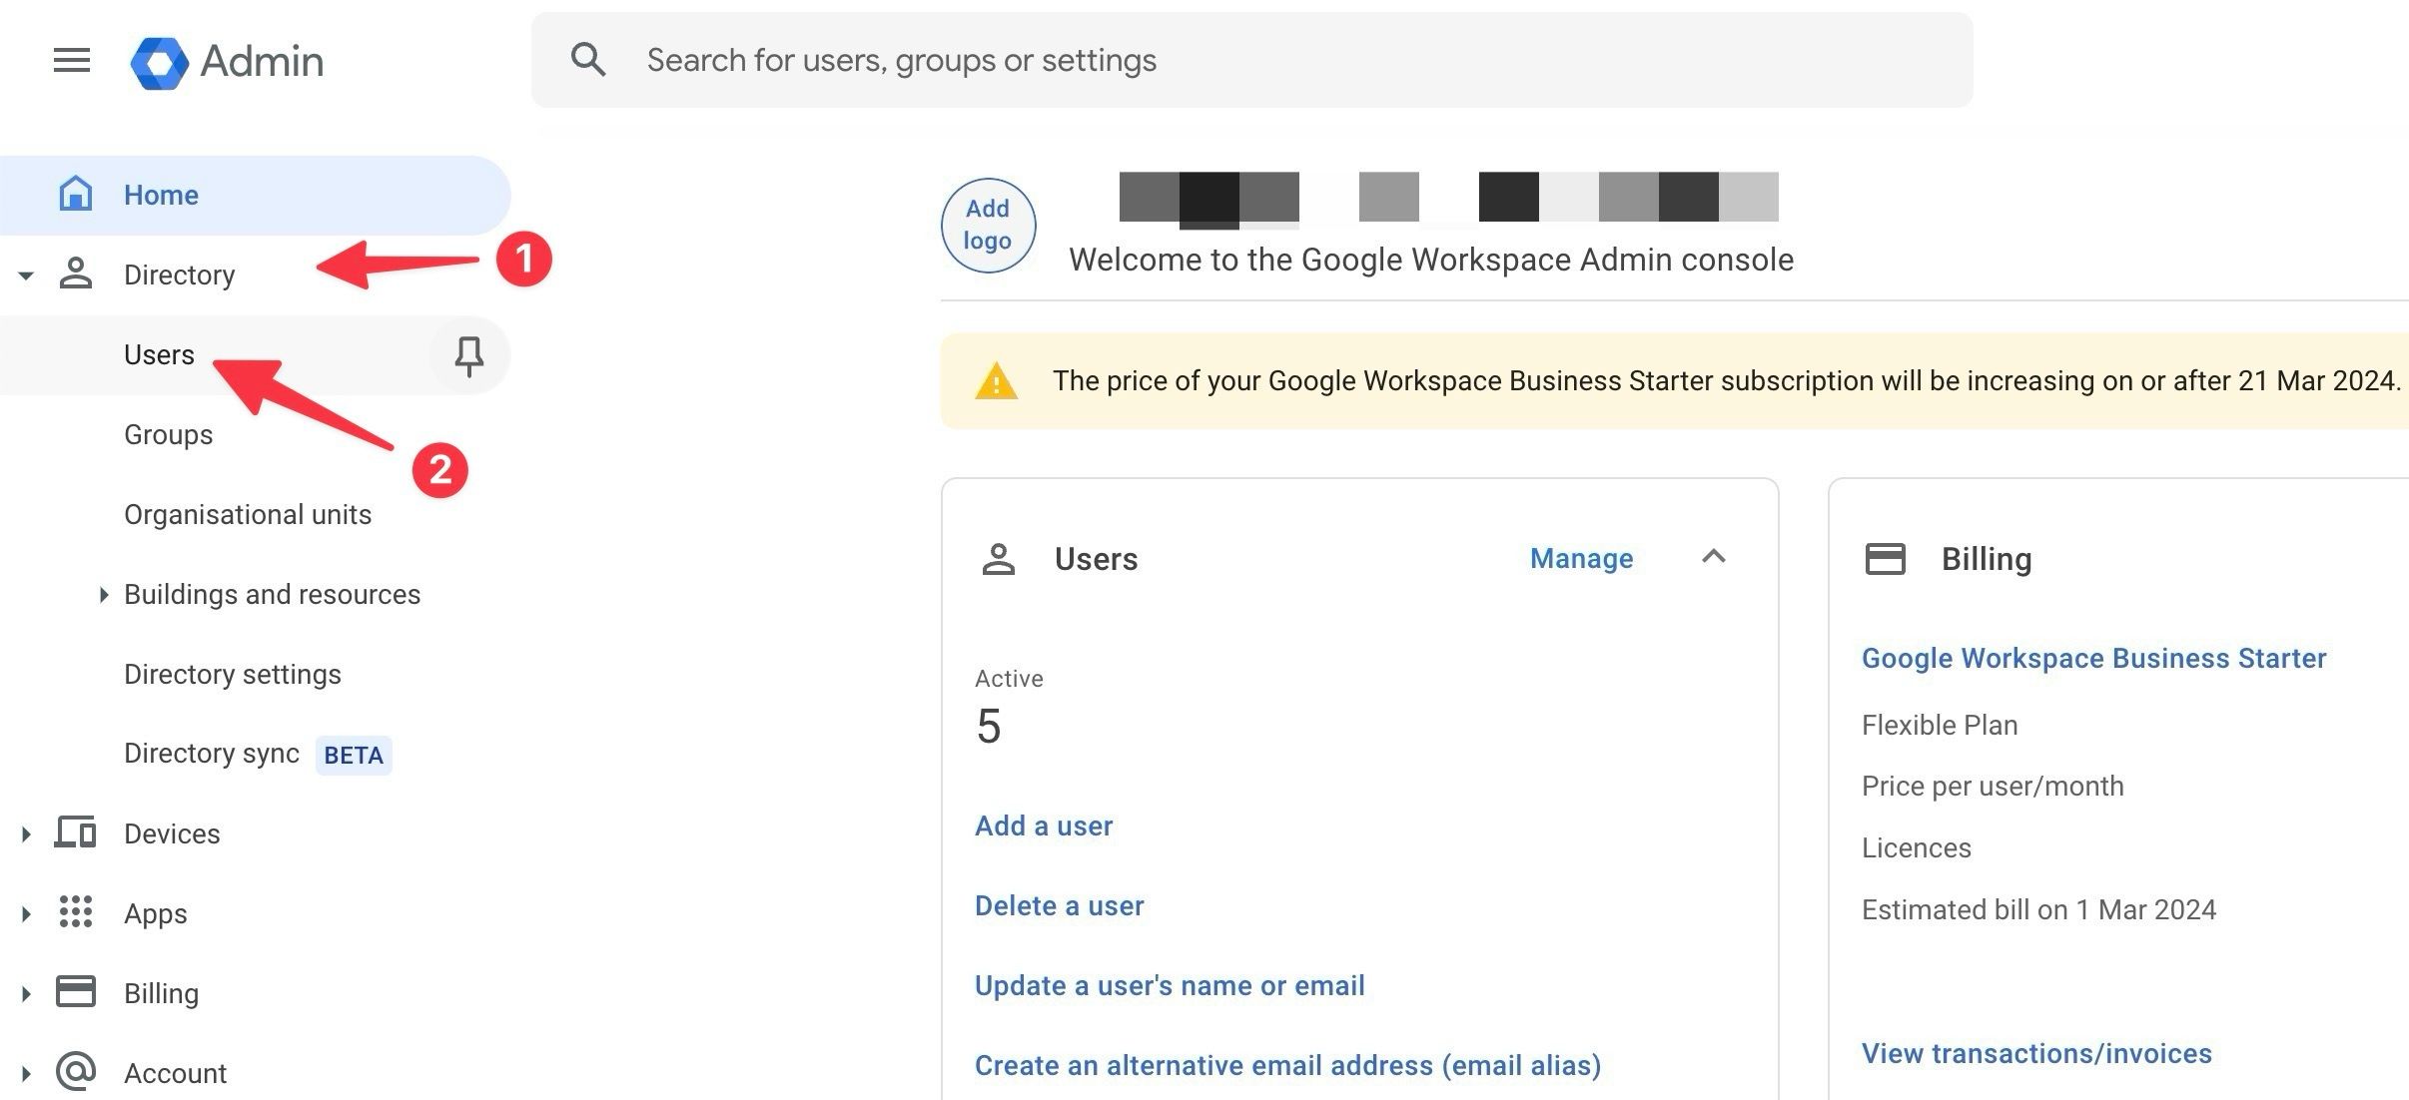The width and height of the screenshot is (2409, 1100).
Task: Open the hamburger menu
Action: pos(71,60)
